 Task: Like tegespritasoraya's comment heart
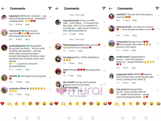click(x=104, y=22)
